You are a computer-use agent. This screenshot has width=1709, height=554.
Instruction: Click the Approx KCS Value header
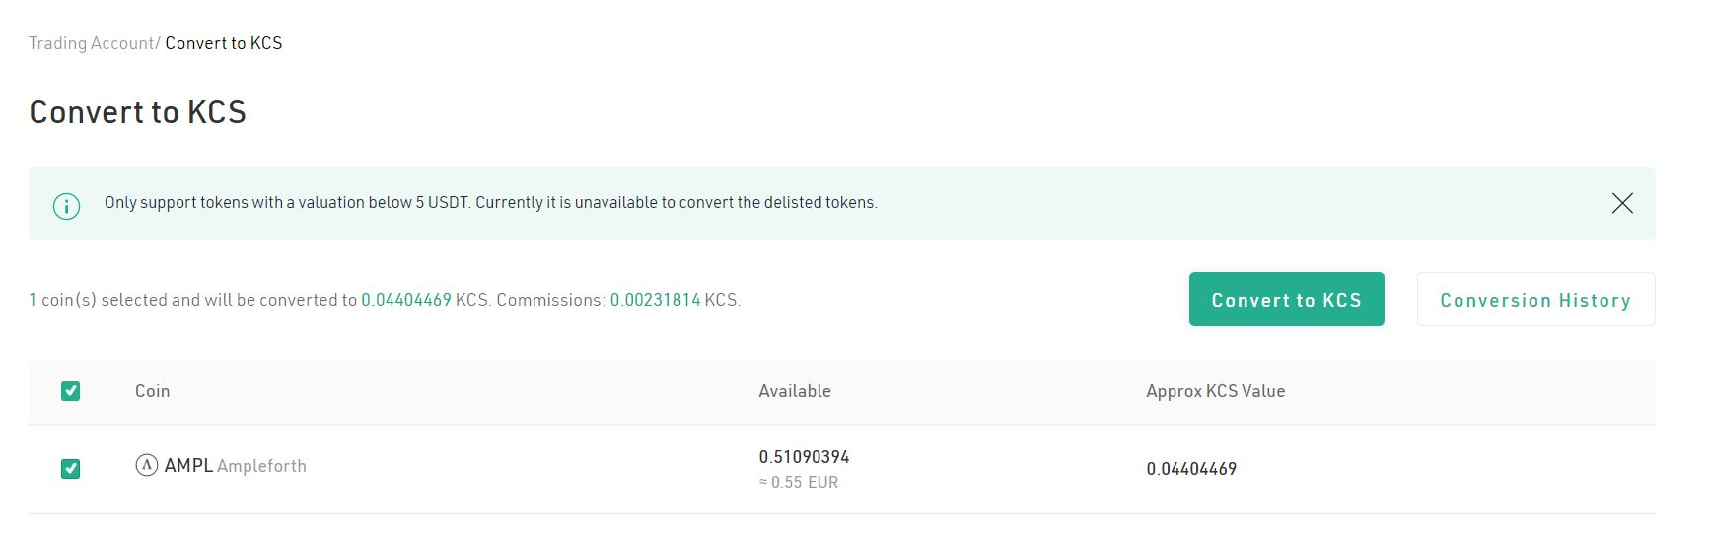[x=1215, y=391]
